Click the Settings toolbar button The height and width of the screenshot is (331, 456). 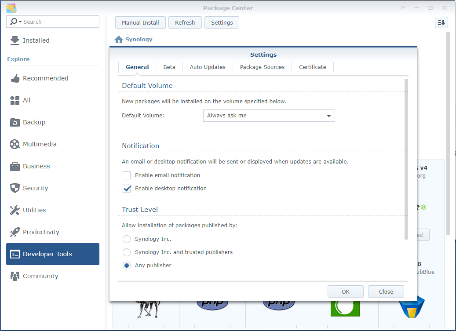coord(222,22)
